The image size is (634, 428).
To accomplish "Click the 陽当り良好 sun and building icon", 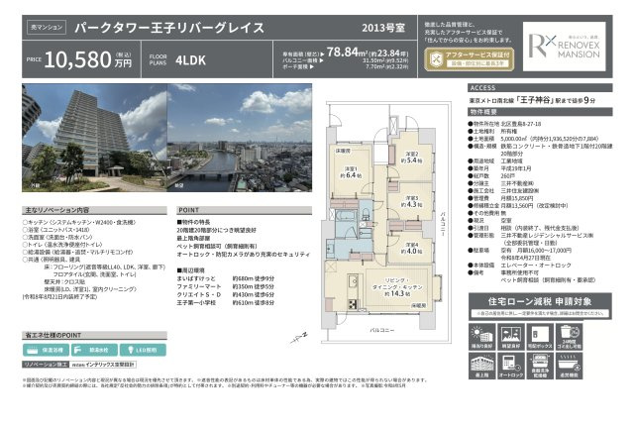I will [482, 337].
